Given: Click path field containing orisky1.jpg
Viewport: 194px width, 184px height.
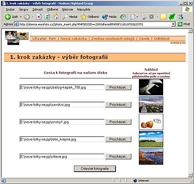Looking at the screenshot, I should point(62,122).
